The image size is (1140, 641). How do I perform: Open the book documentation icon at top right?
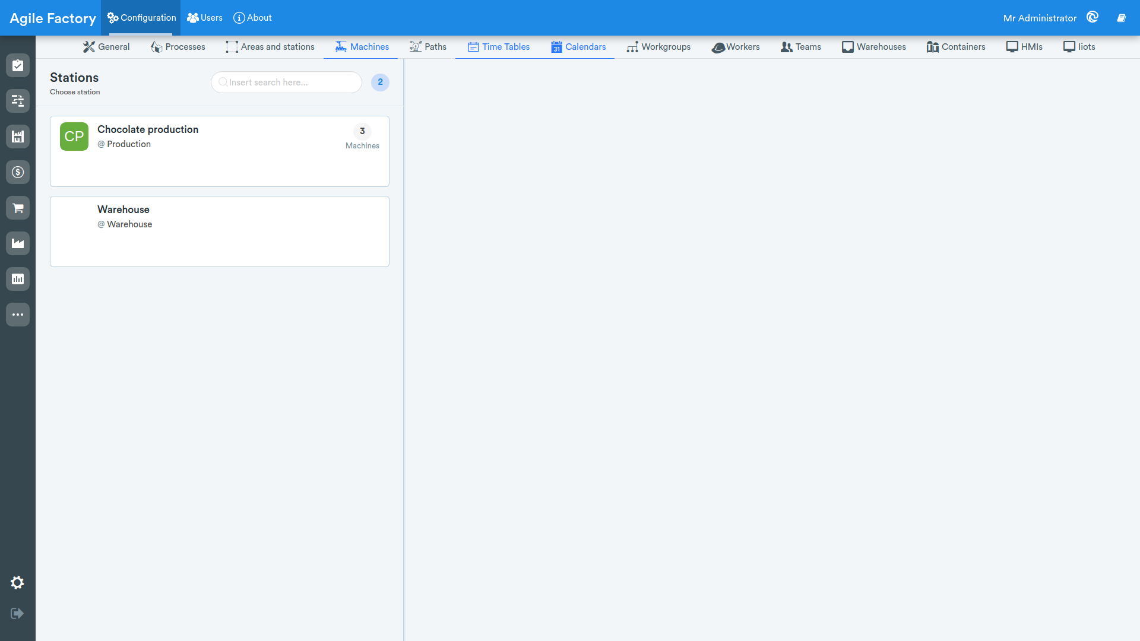[x=1121, y=18]
